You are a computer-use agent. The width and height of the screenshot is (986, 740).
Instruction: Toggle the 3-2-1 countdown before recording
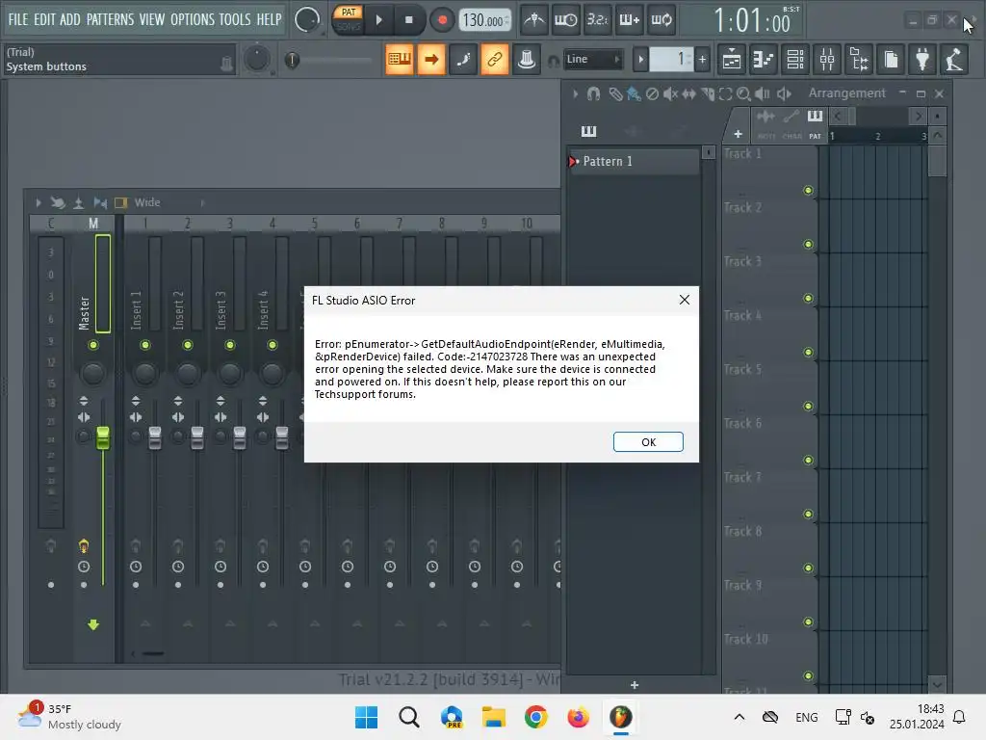597,20
